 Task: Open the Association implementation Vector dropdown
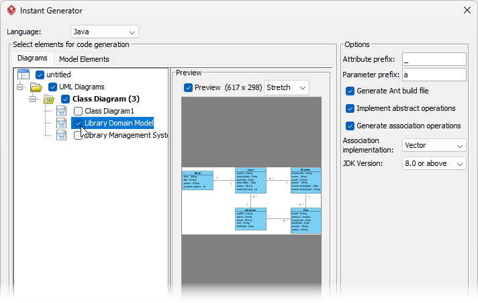(434, 145)
